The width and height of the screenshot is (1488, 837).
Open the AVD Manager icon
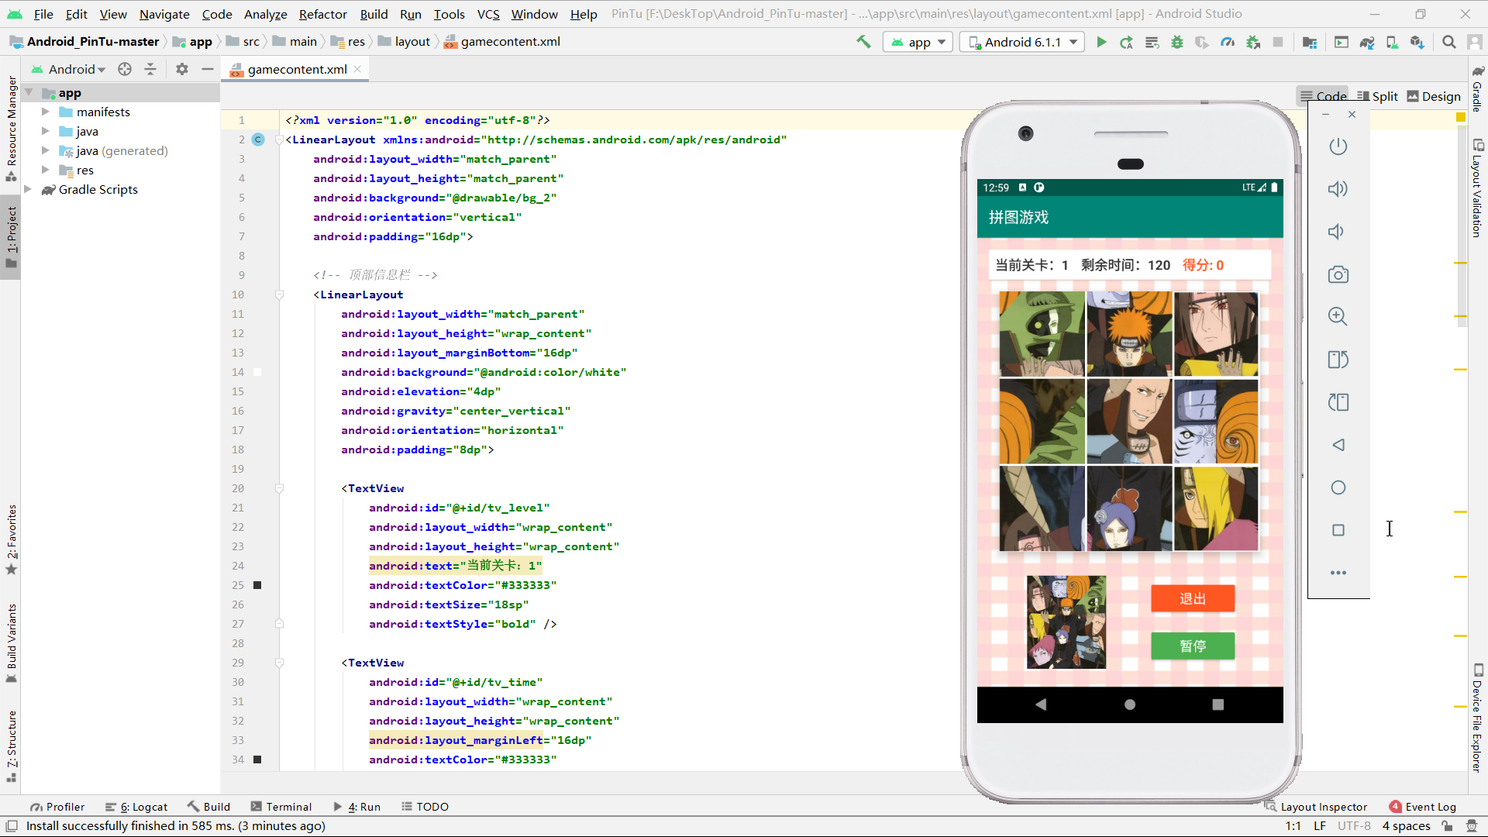(x=1392, y=42)
